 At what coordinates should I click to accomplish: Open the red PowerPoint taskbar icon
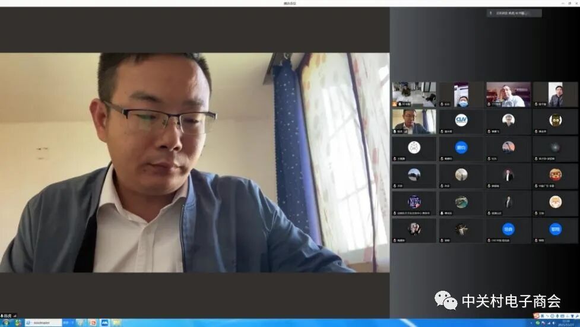[x=93, y=323]
